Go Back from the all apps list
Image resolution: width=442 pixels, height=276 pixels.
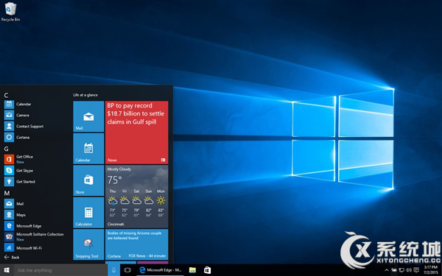(12, 257)
